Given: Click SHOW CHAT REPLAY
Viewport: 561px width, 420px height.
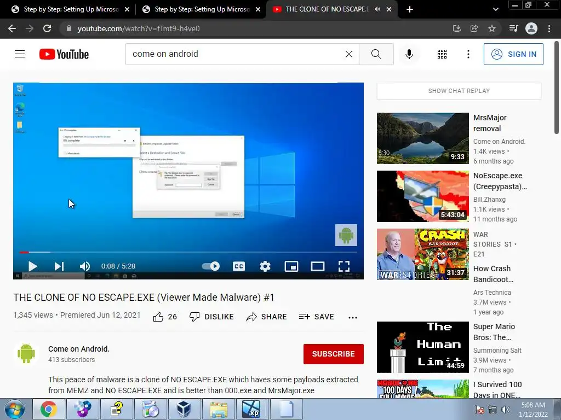Looking at the screenshot, I should pyautogui.click(x=459, y=91).
